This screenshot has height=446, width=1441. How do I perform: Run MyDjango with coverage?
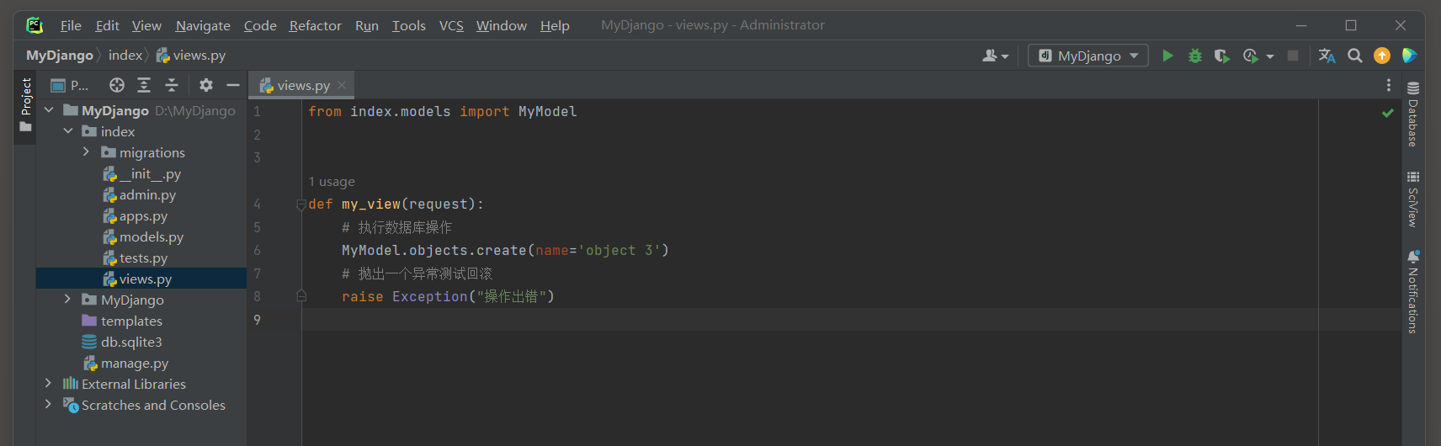point(1221,56)
